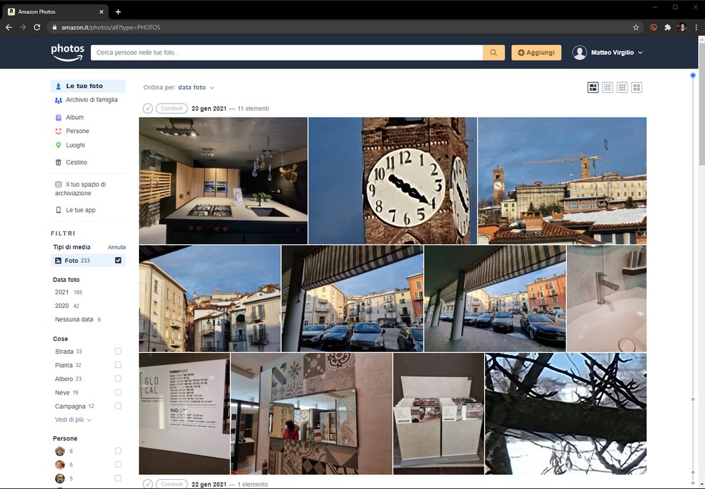Click the Aggiungi upload button
The image size is (705, 489).
point(536,53)
